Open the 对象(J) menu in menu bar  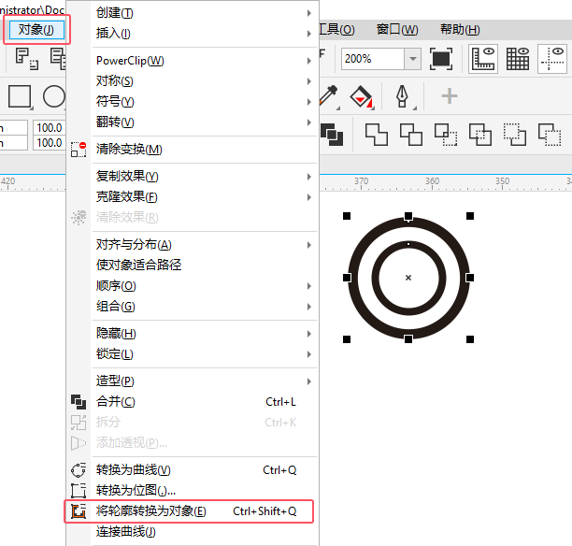coord(36,29)
